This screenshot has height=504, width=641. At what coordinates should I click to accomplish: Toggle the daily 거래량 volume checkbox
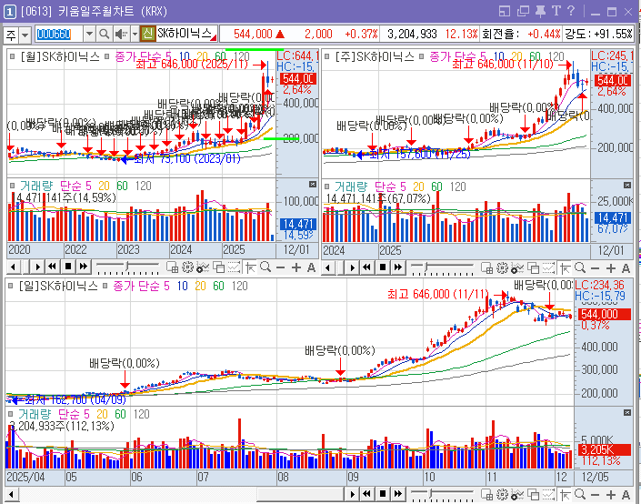[11, 414]
